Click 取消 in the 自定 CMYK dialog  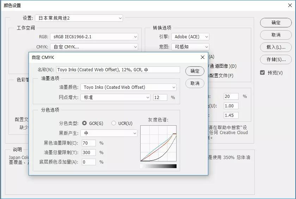(x=195, y=83)
